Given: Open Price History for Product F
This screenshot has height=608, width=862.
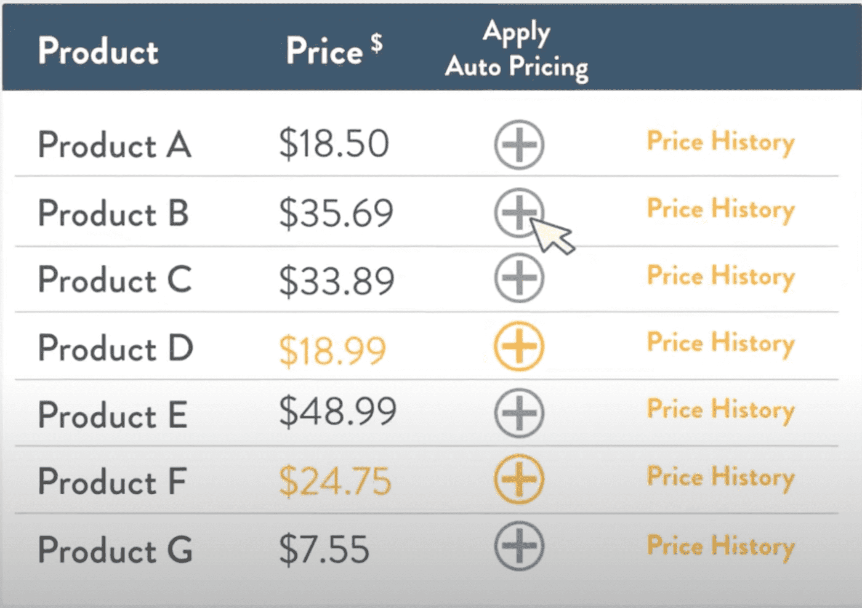Looking at the screenshot, I should coord(721,478).
